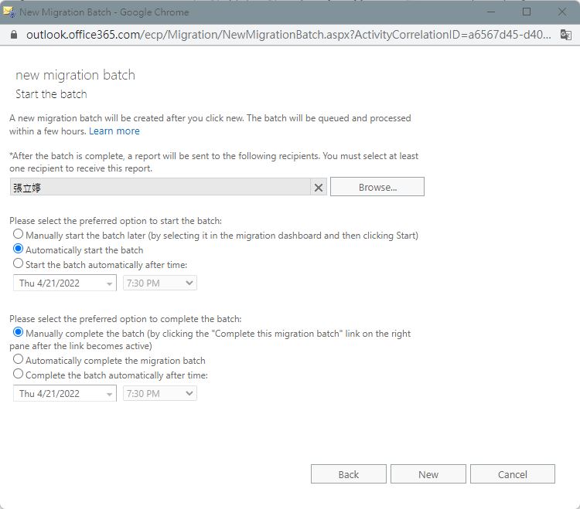Click the New button to create batch
The image size is (580, 509).
pyautogui.click(x=428, y=474)
